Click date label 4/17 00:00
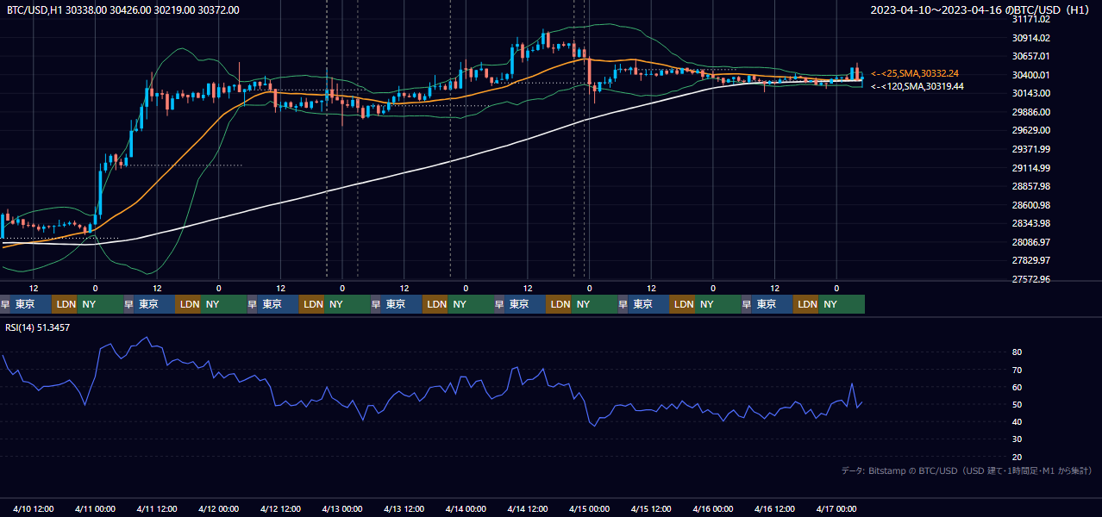This screenshot has width=1102, height=517. pyautogui.click(x=836, y=508)
